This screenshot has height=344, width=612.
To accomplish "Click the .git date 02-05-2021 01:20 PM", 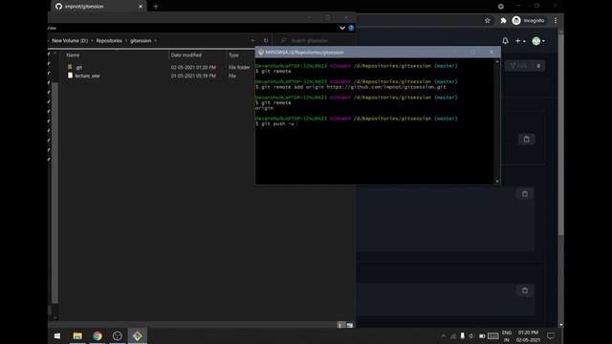I will click(193, 68).
